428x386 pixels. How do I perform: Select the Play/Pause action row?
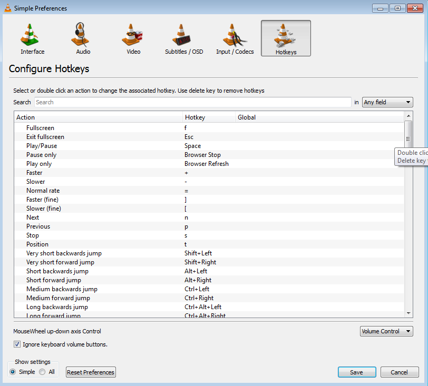[209, 146]
